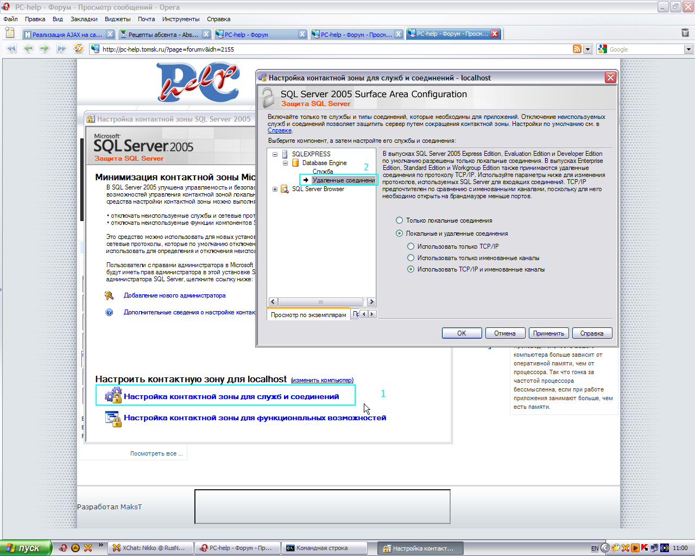Go back with the Back arrow

pos(28,49)
